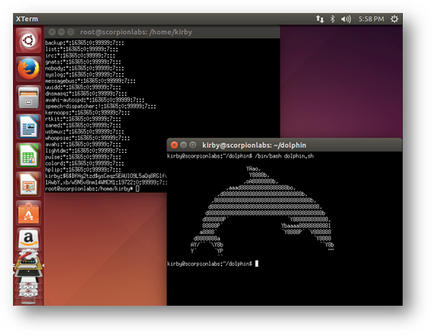Maximize the root@scorpionlabs terminal window
The width and height of the screenshot is (432, 335).
pos(71,32)
